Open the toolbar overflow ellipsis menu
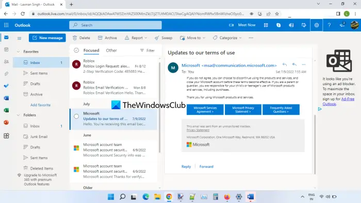This screenshot has height=203, width=361. [251, 38]
